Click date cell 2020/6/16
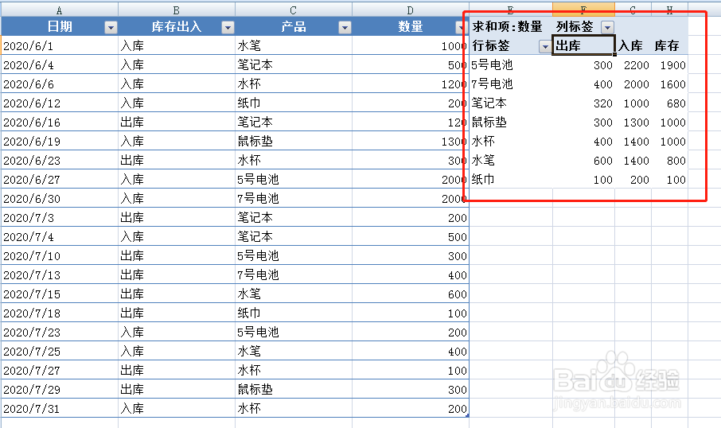 pyautogui.click(x=60, y=123)
